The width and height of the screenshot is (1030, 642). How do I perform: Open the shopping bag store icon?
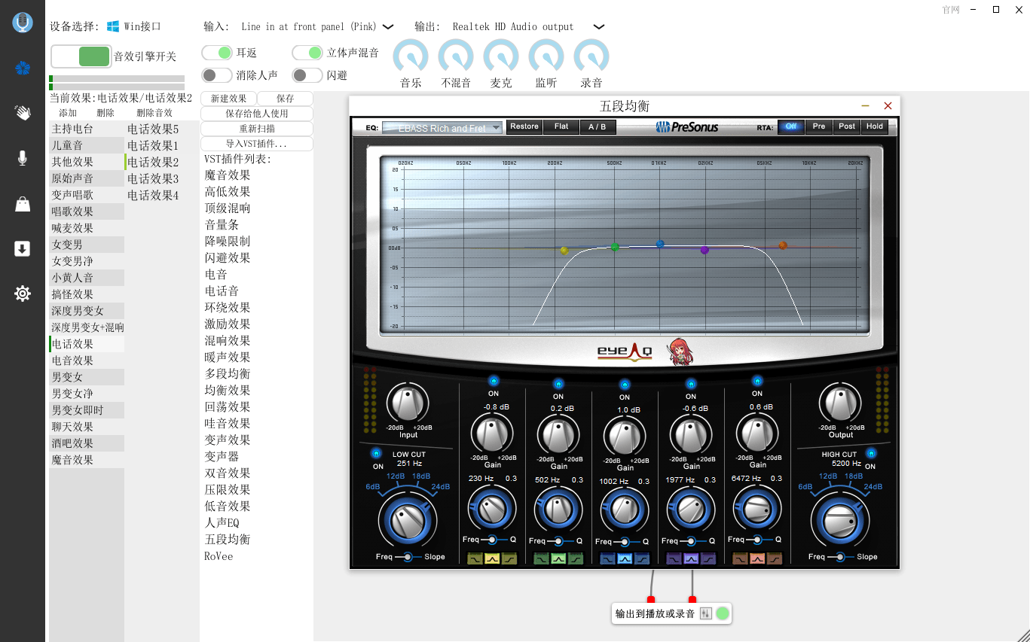pyautogui.click(x=23, y=204)
